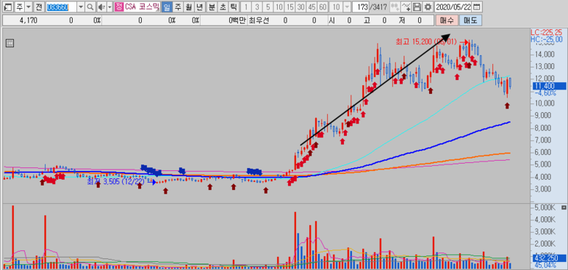Save chart with the floppy disk icon
568x270 pixels.
click(417, 7)
